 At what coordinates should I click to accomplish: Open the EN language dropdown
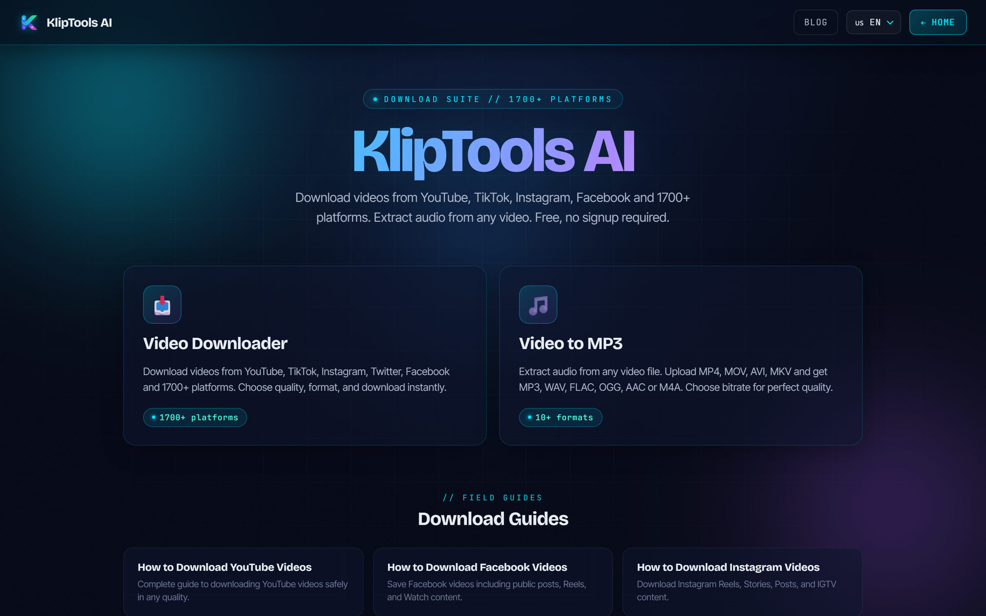874,23
